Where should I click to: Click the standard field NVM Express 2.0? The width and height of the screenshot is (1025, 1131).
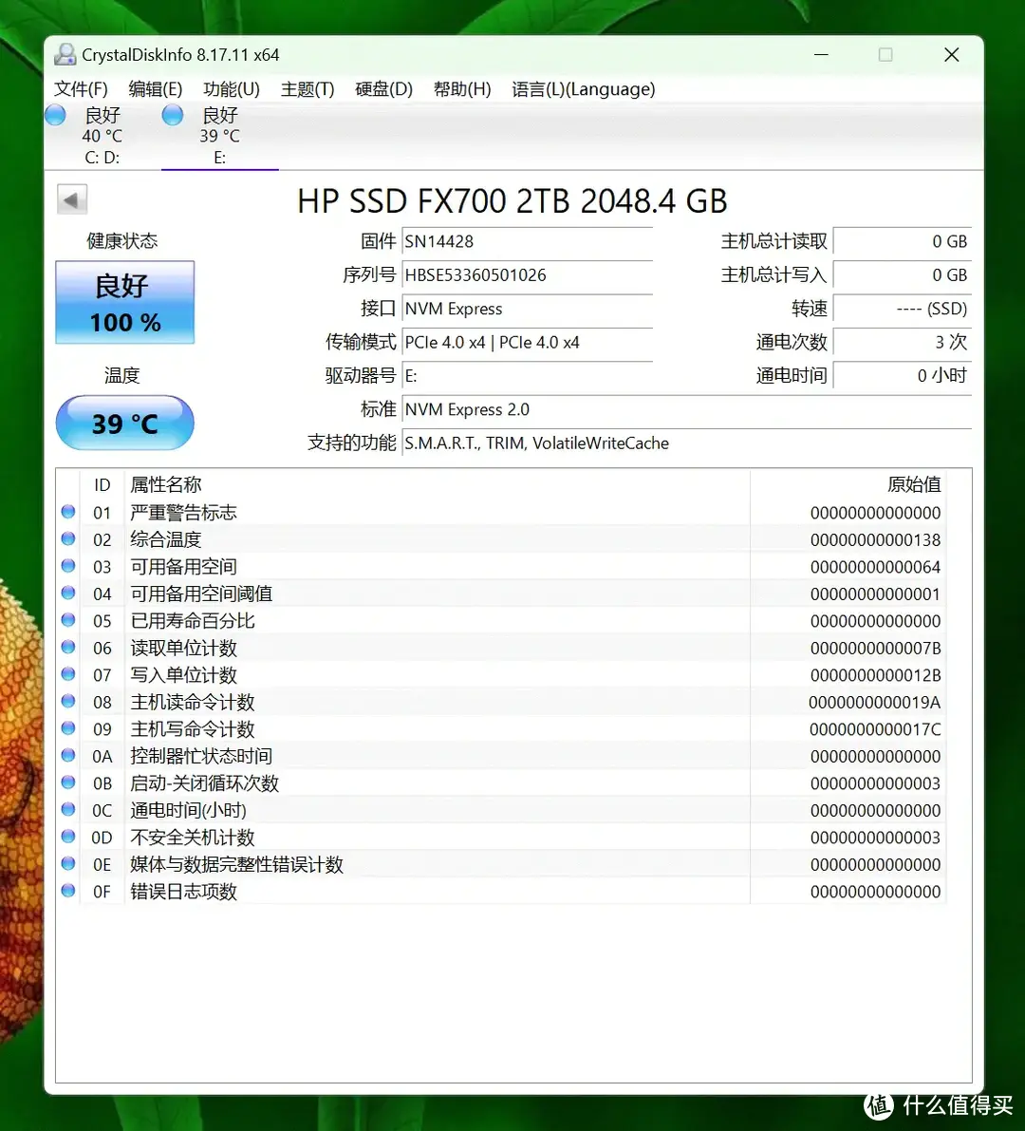tap(686, 409)
